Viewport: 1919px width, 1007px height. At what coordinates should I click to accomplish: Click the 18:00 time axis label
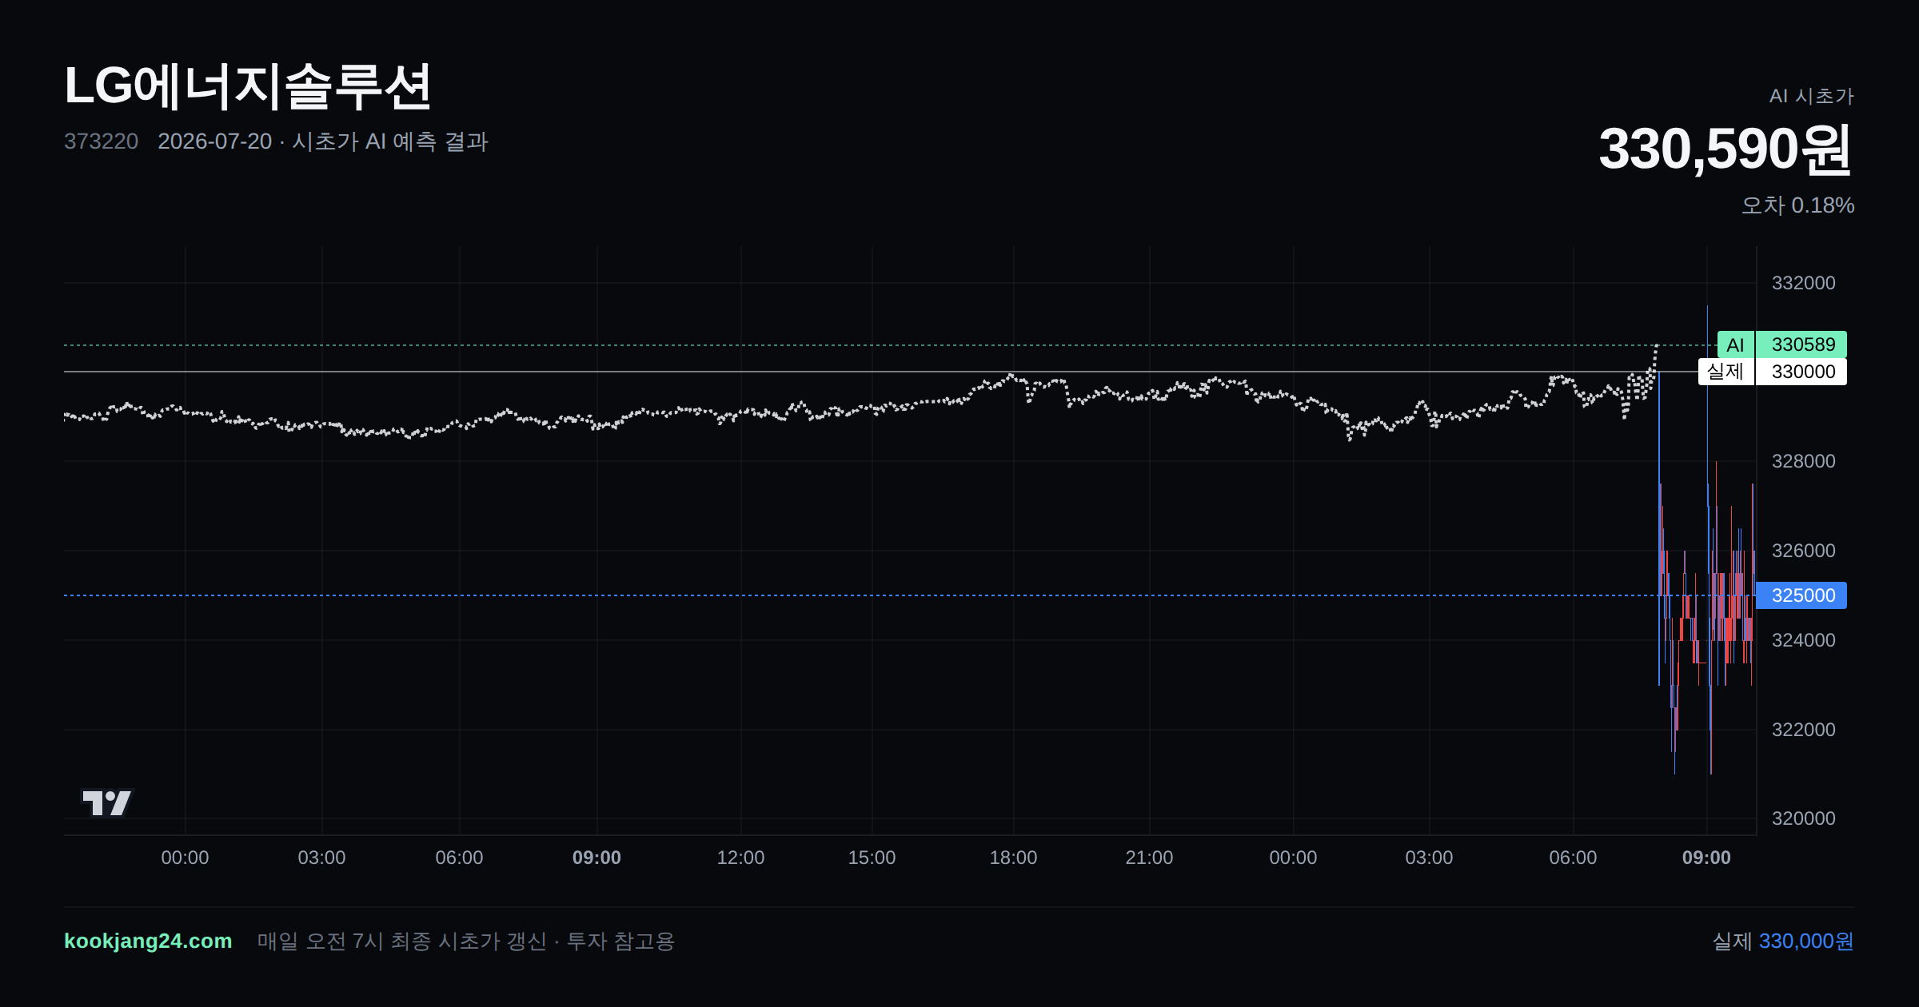pos(1013,858)
